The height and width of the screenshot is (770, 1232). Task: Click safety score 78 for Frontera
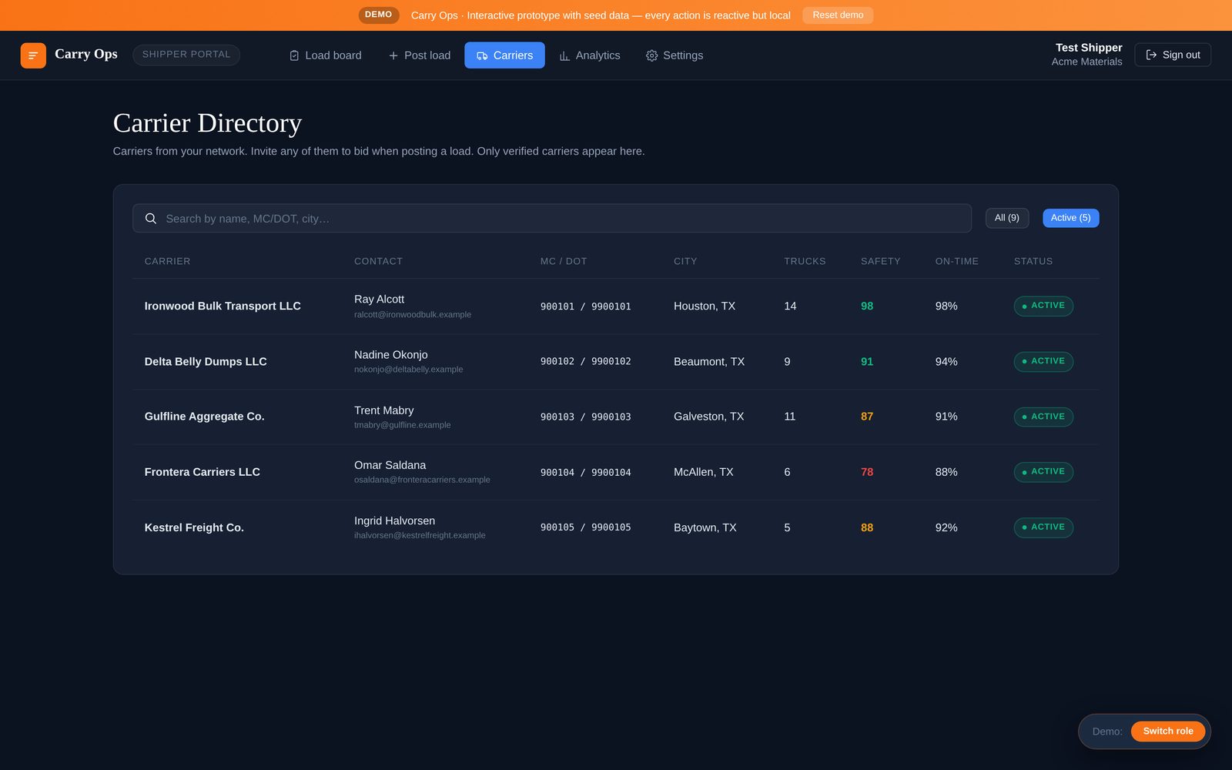coord(867,472)
